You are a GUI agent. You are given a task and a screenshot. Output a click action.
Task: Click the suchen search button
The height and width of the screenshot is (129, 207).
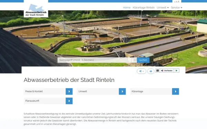click(x=143, y=60)
